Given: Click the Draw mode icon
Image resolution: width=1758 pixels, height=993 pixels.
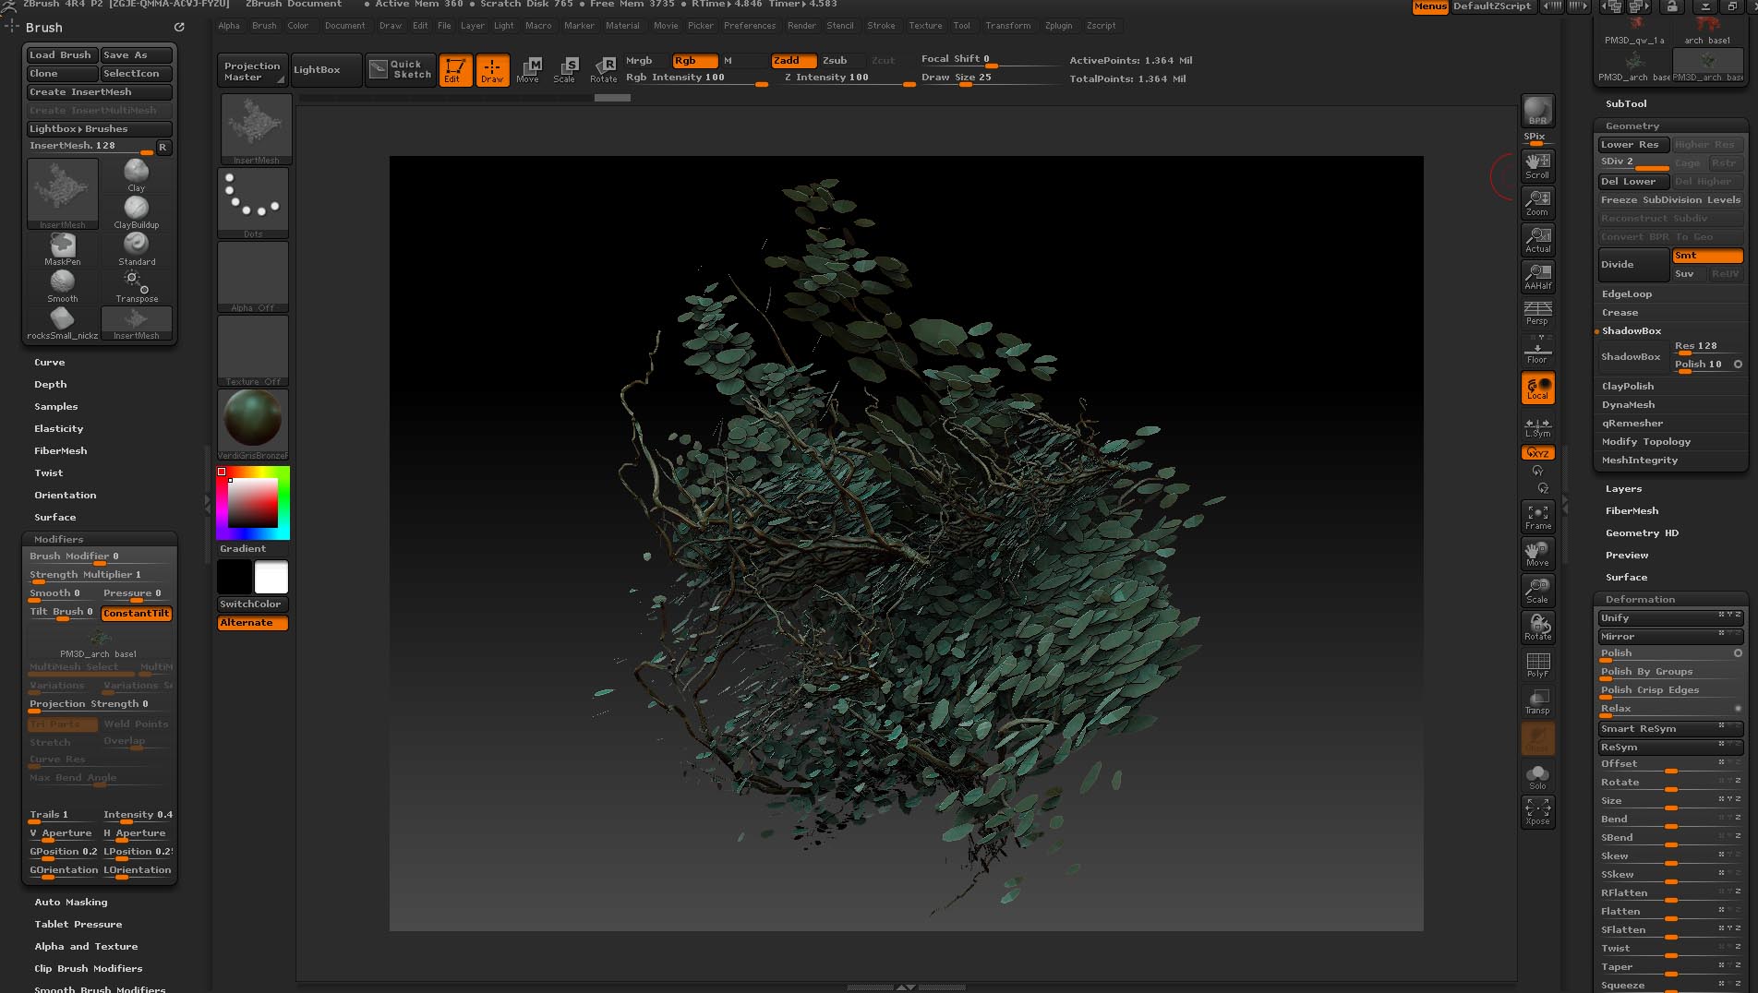Looking at the screenshot, I should (492, 70).
